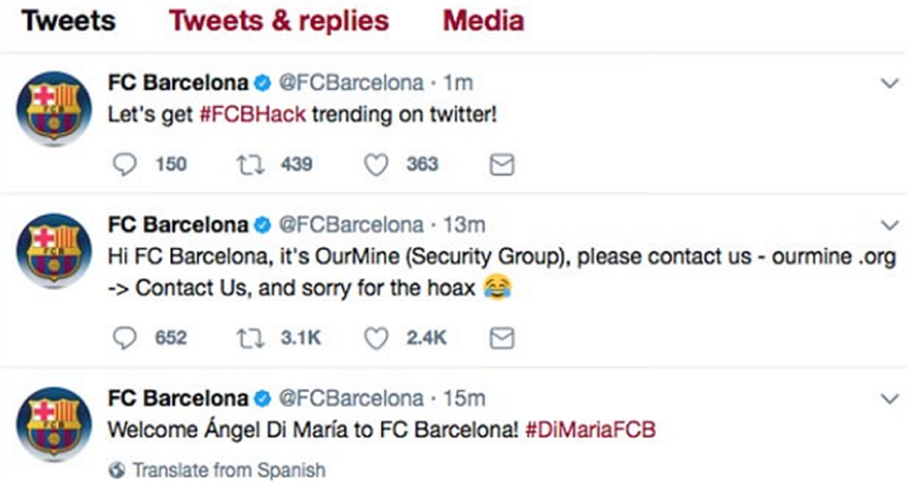This screenshot has width=907, height=482.
Task: Open the Tweets & replies tab
Action: point(279,21)
